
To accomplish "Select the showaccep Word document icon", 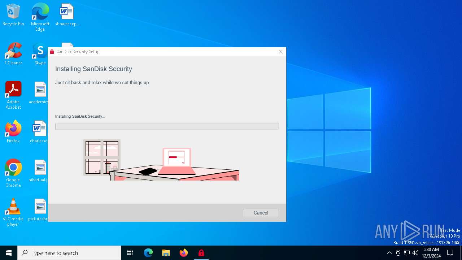I will (67, 15).
